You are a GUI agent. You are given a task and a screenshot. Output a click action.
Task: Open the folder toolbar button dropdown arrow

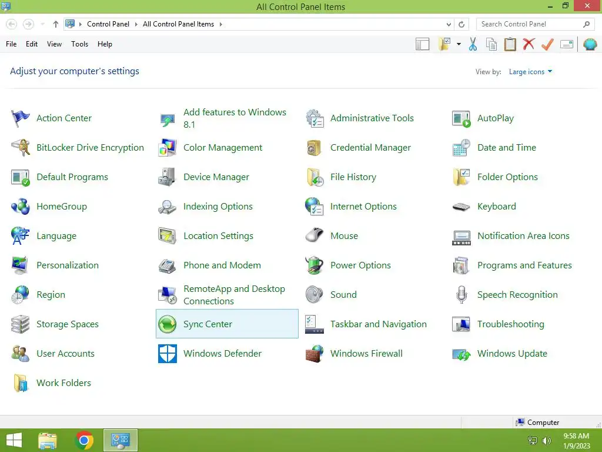point(459,44)
